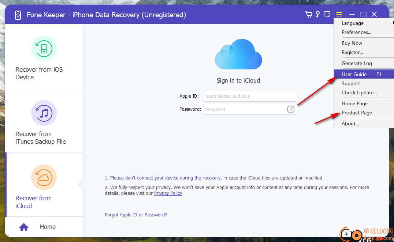Follow Forgot Apple ID or Password link
Image resolution: width=394 pixels, height=242 pixels.
coord(136,215)
